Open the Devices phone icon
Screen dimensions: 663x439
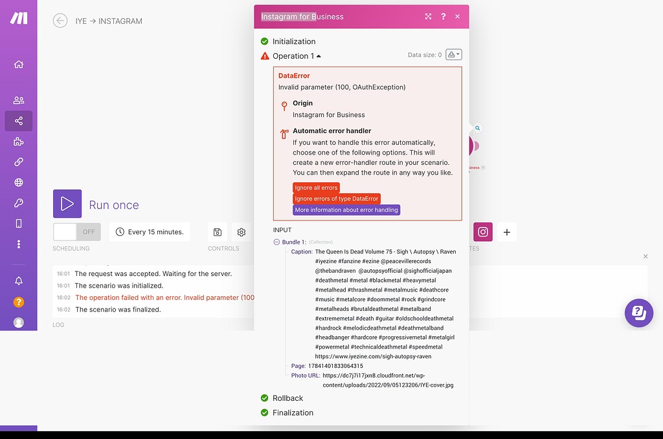(x=19, y=223)
